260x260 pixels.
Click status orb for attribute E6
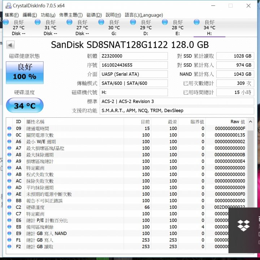(9, 220)
